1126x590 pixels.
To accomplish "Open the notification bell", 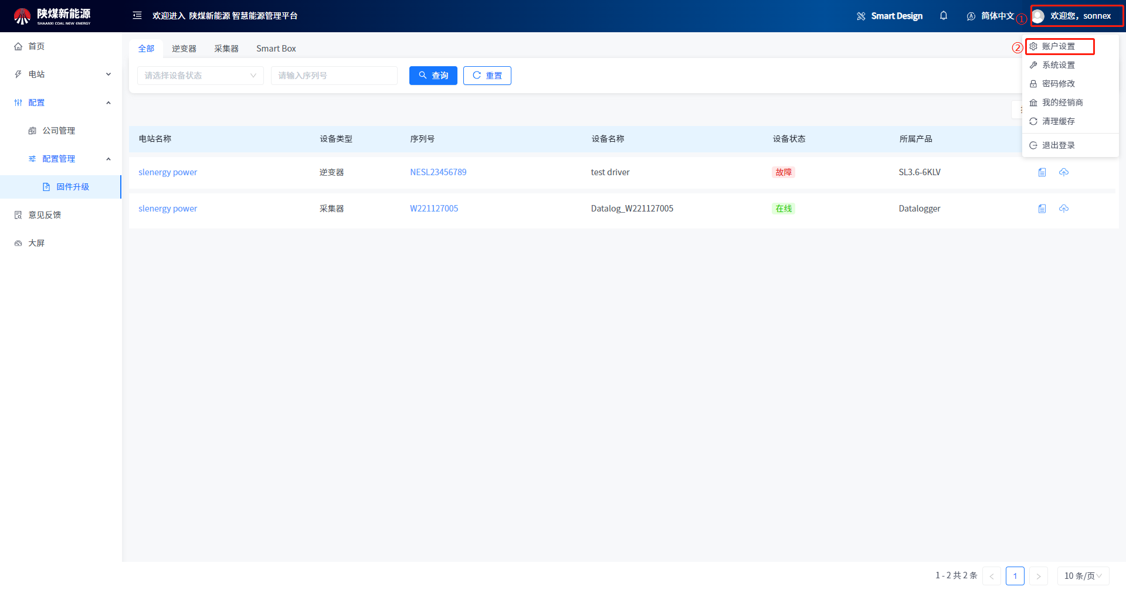I will [x=944, y=16].
